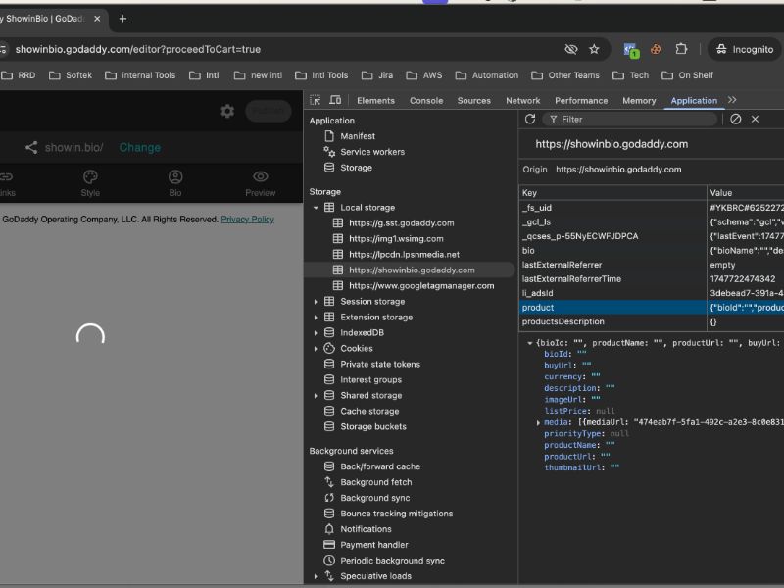Open Interest groups
This screenshot has height=588, width=784.
coord(370,379)
